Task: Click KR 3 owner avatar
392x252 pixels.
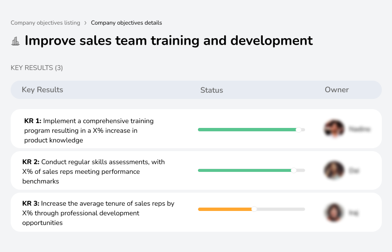Action: [334, 212]
